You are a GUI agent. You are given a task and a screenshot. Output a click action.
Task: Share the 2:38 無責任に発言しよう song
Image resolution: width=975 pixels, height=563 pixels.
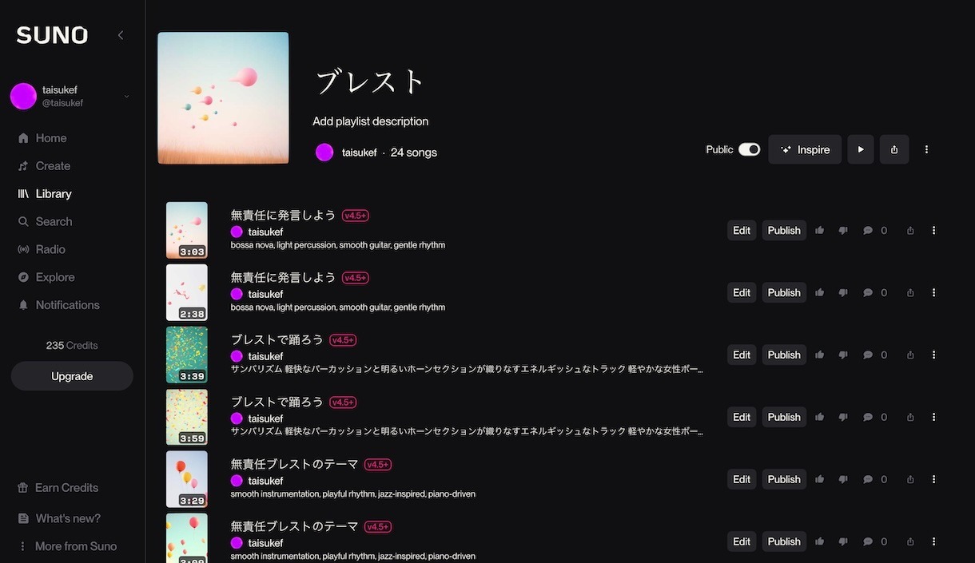(910, 293)
